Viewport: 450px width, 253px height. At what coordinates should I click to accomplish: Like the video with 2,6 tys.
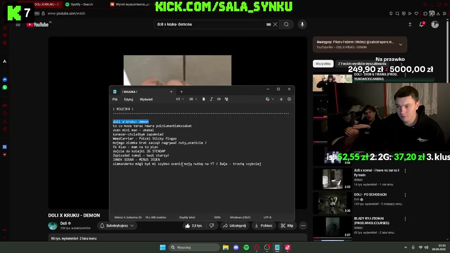194,226
